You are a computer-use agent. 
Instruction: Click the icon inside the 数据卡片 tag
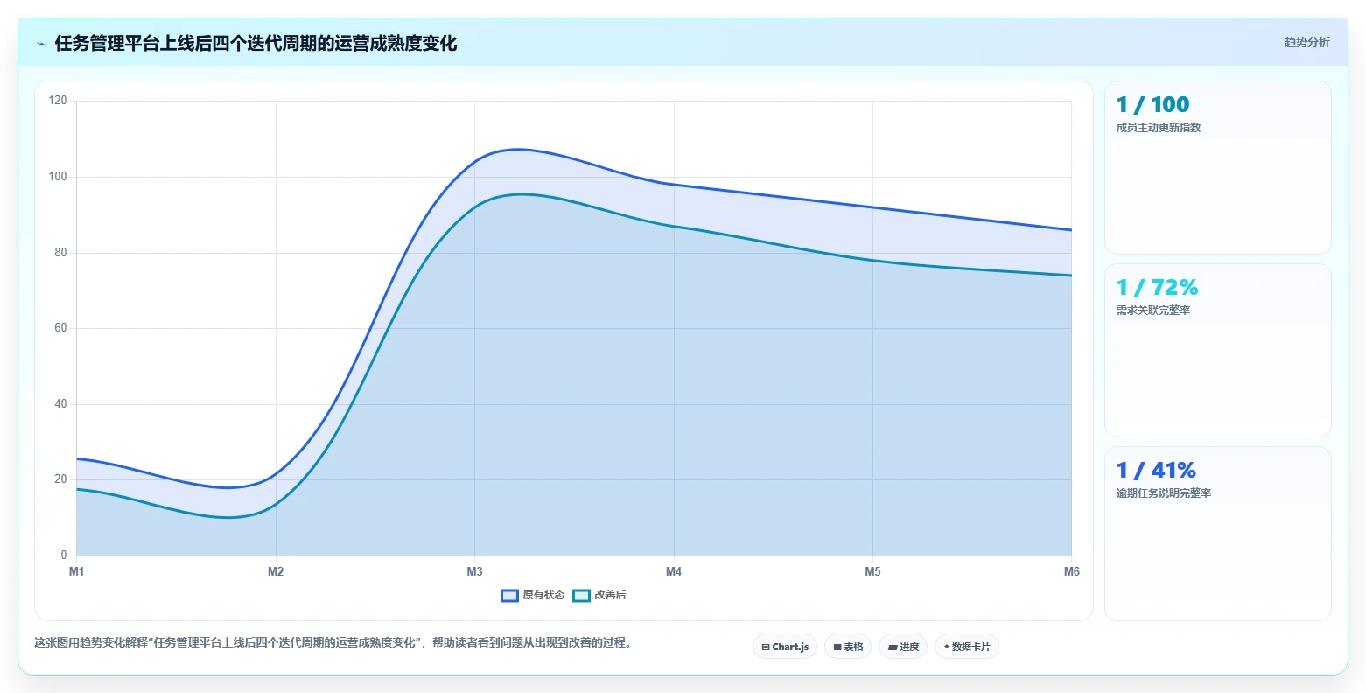coord(947,647)
